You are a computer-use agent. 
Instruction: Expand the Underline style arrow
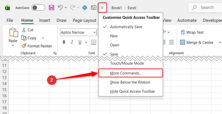point(86,42)
